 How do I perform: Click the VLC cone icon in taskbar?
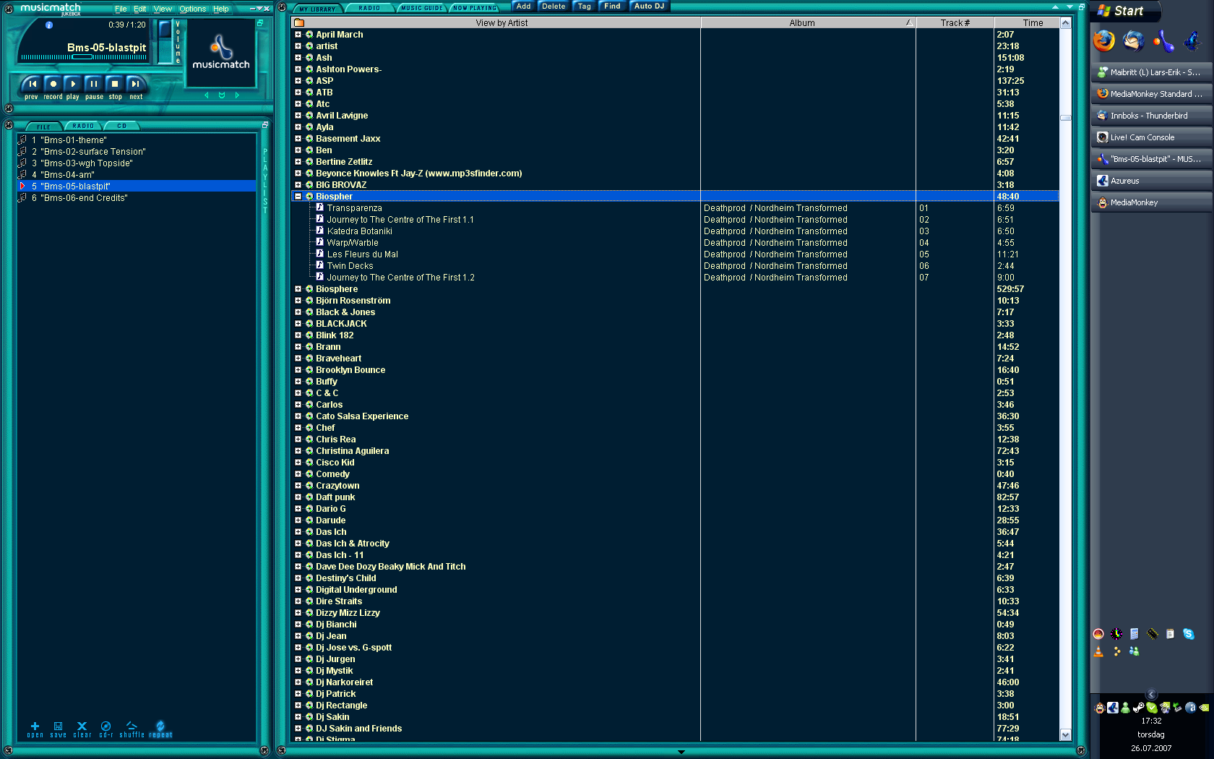click(x=1098, y=651)
